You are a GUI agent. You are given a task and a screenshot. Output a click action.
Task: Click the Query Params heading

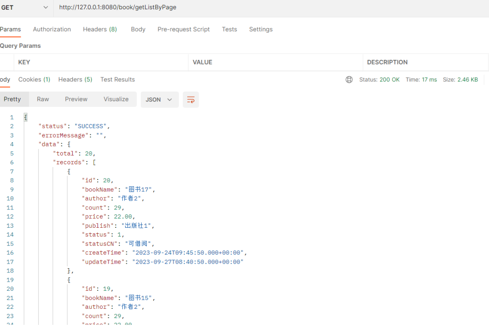20,46
